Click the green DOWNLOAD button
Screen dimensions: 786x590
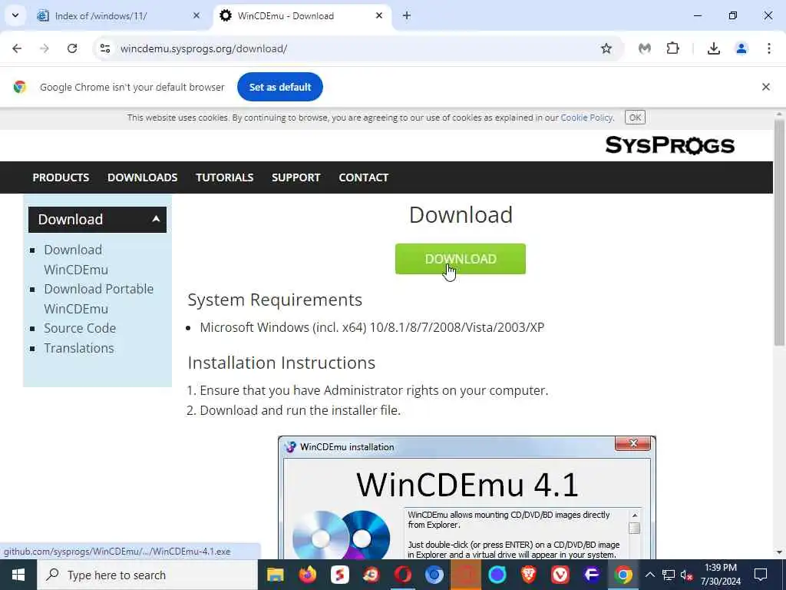[461, 259]
